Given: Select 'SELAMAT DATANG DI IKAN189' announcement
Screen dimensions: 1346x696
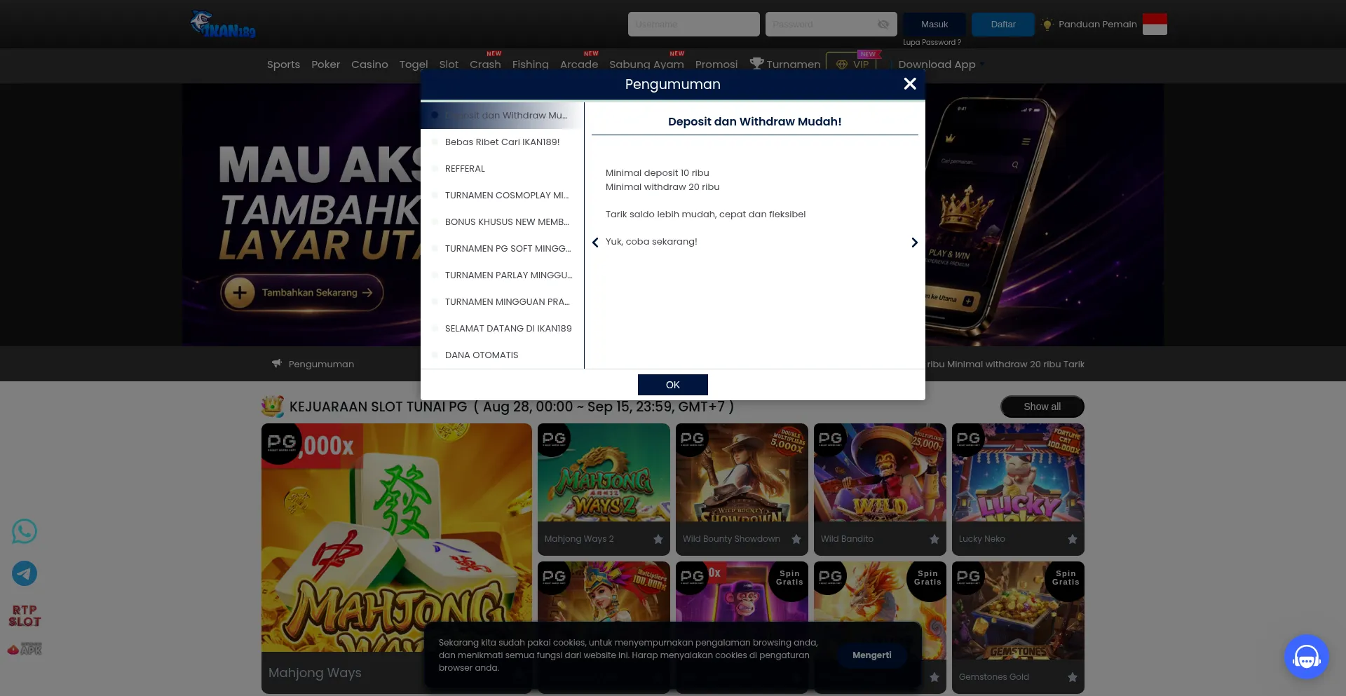Looking at the screenshot, I should point(502,329).
